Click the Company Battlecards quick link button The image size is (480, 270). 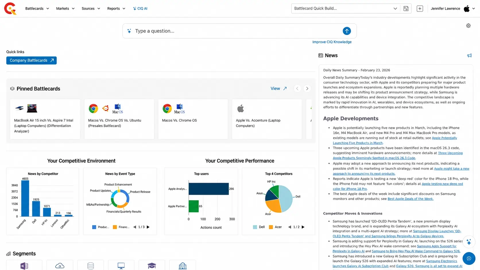[32, 60]
